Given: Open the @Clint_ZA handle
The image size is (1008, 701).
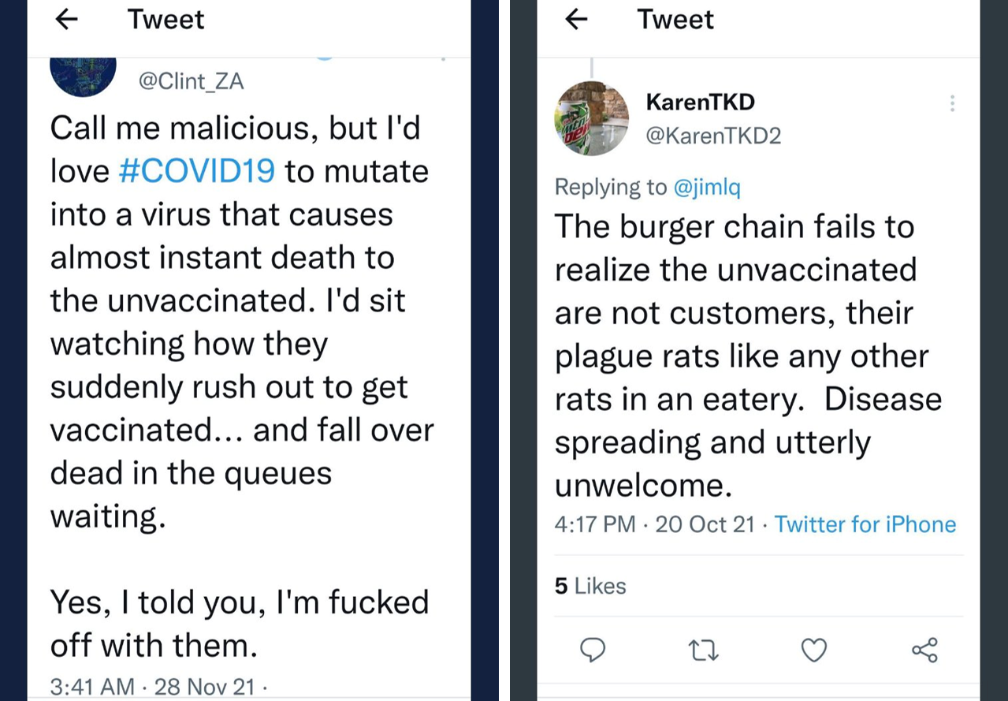Looking at the screenshot, I should (x=191, y=81).
